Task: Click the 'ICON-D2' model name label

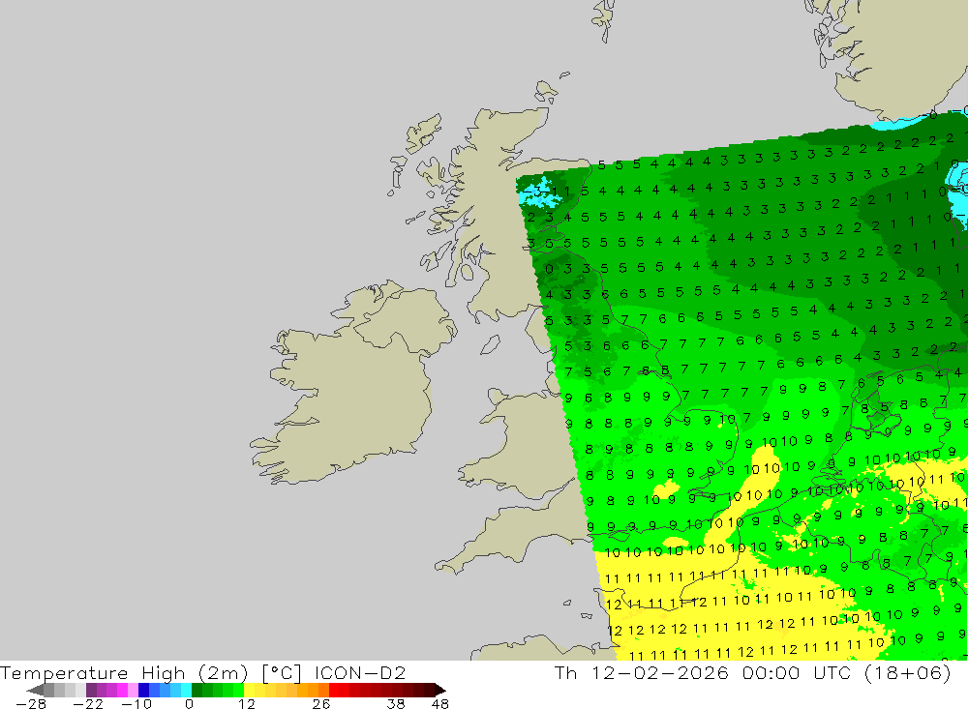Action: click(360, 672)
